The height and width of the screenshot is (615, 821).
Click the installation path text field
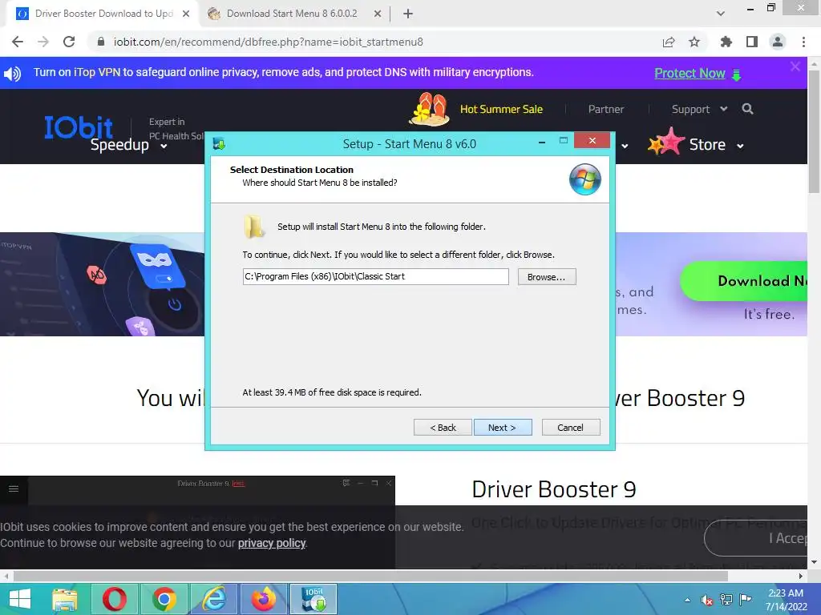[x=375, y=276]
